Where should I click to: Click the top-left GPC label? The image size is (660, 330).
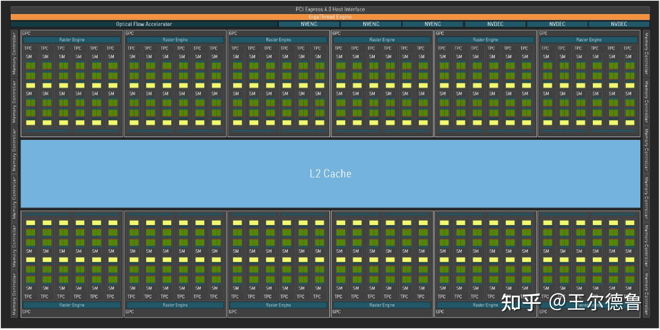[26, 33]
